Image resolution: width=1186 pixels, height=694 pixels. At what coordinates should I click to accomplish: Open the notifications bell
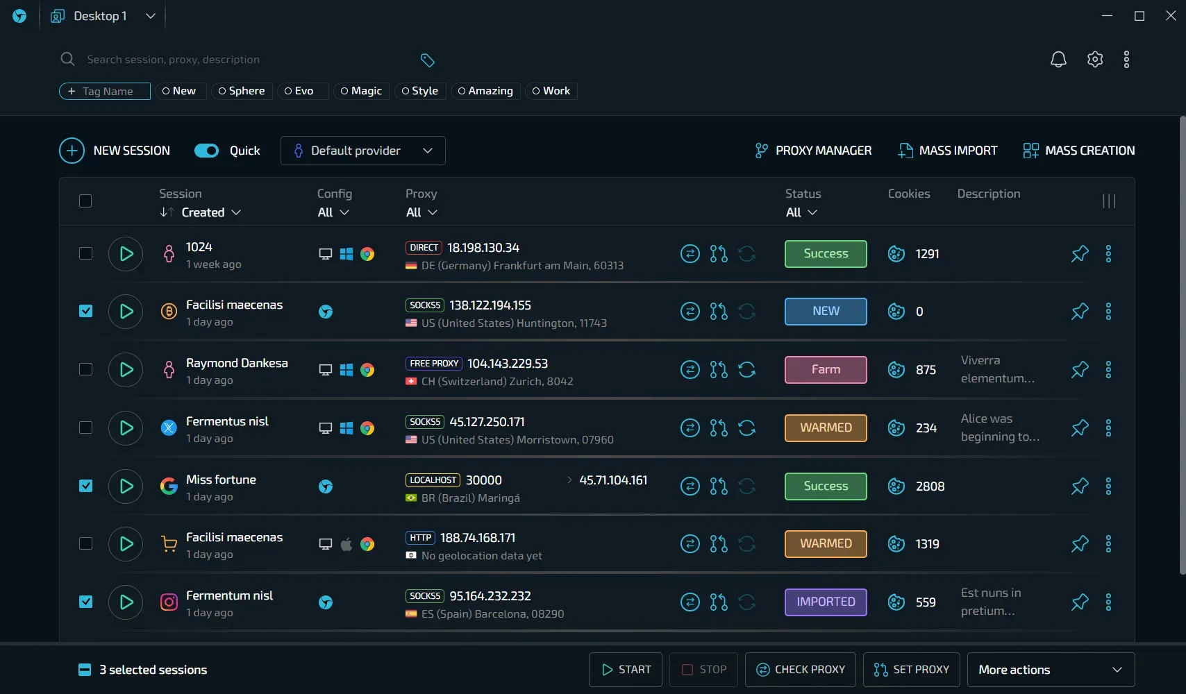(x=1058, y=60)
